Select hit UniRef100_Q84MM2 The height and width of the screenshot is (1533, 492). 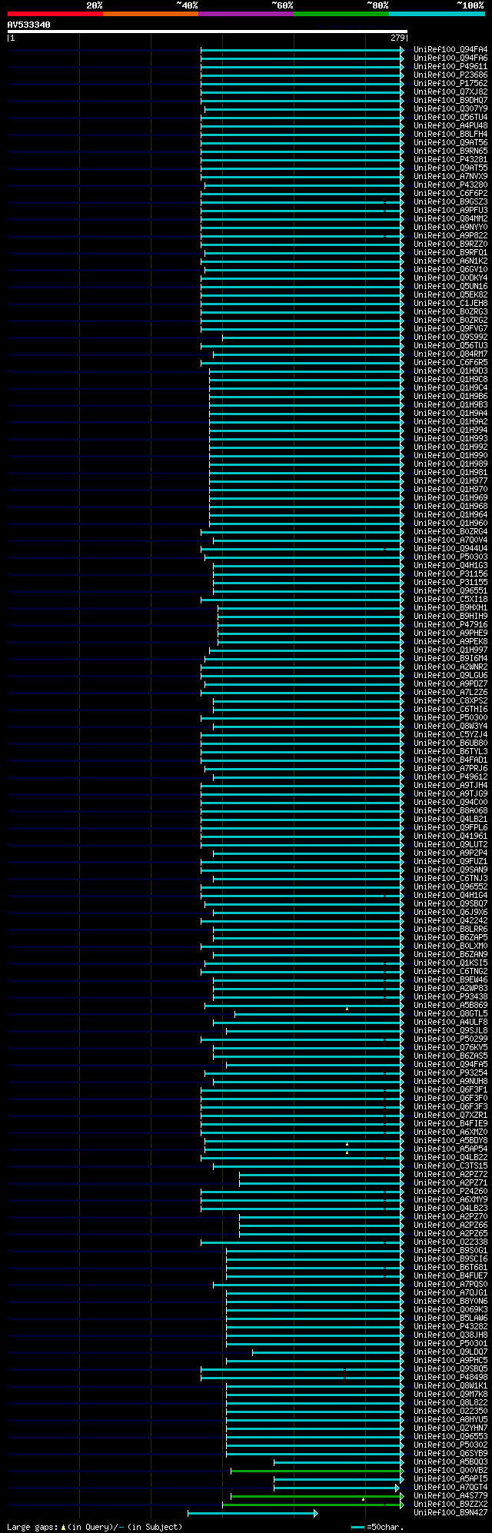click(x=450, y=218)
